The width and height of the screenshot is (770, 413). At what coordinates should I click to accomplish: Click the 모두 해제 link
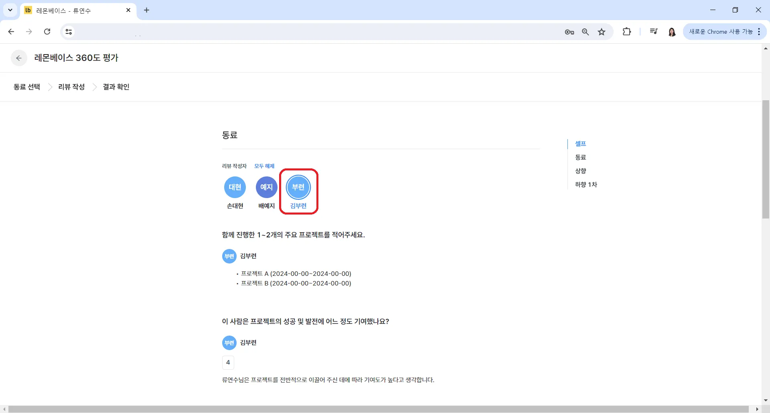pyautogui.click(x=264, y=166)
